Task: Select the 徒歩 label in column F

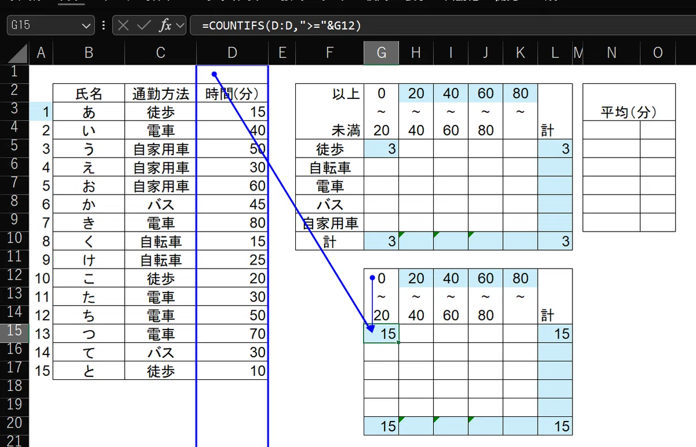Action: [329, 149]
